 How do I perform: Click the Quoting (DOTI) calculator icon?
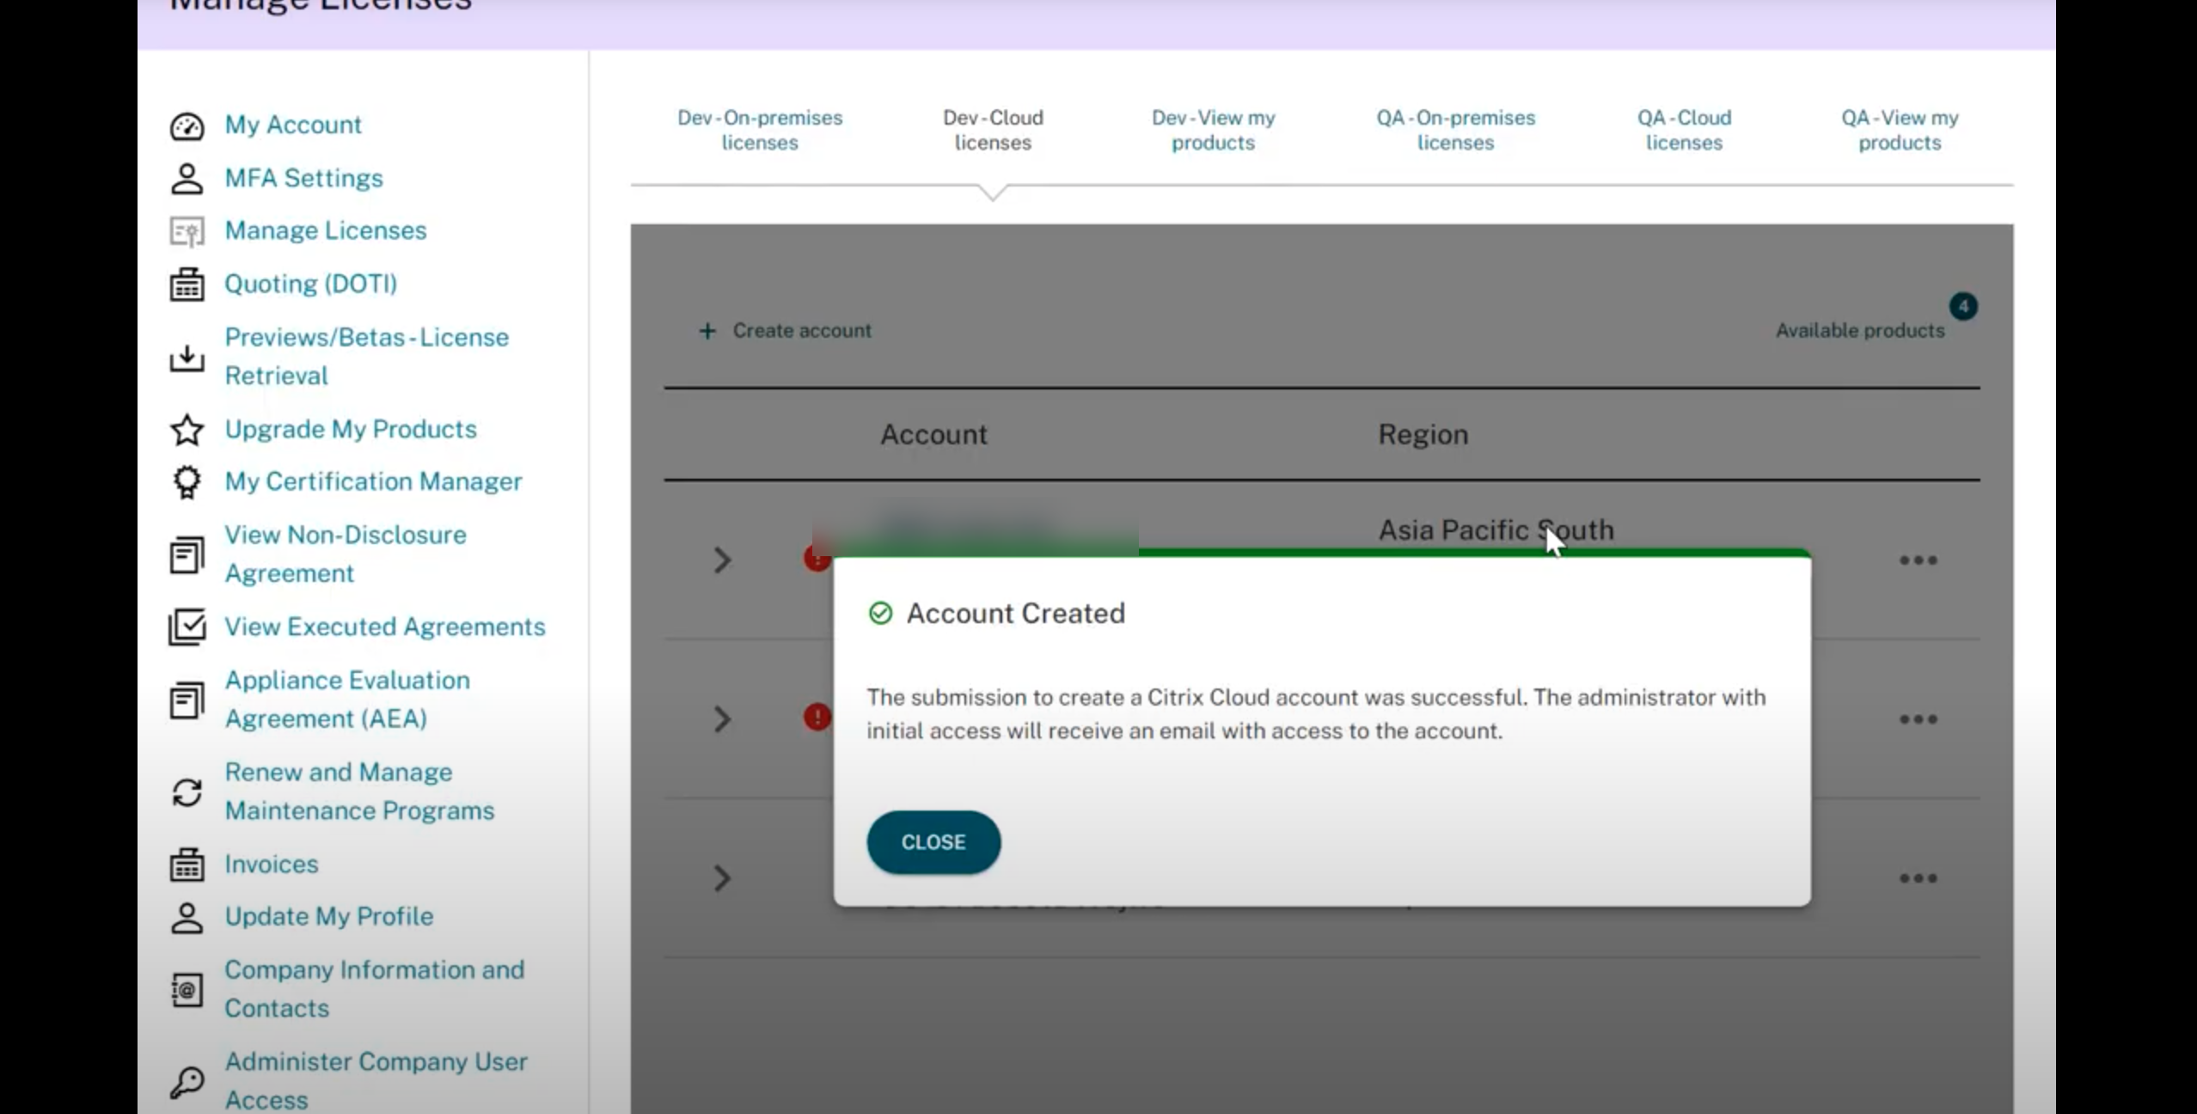click(x=187, y=285)
